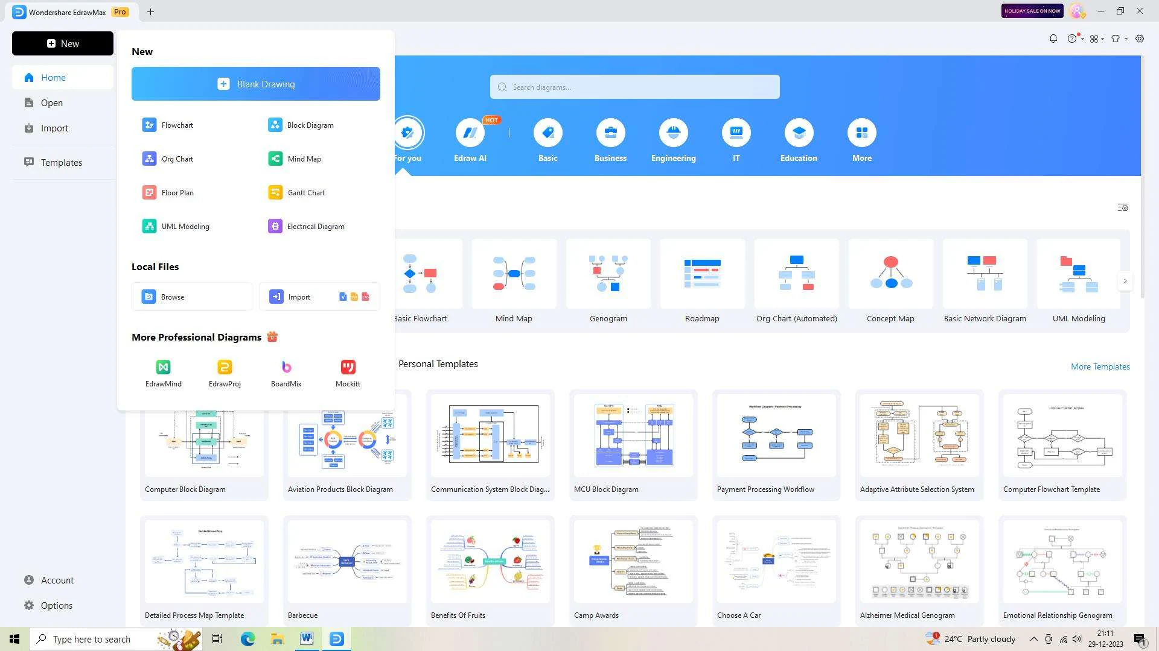Image resolution: width=1159 pixels, height=651 pixels.
Task: Click the Electrical Diagram icon
Action: coord(275,227)
